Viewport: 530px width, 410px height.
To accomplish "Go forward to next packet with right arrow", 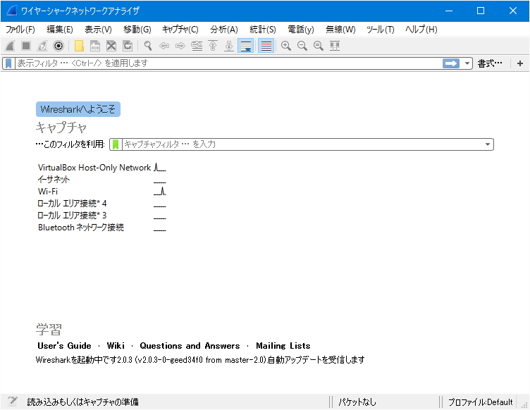I will 180,46.
